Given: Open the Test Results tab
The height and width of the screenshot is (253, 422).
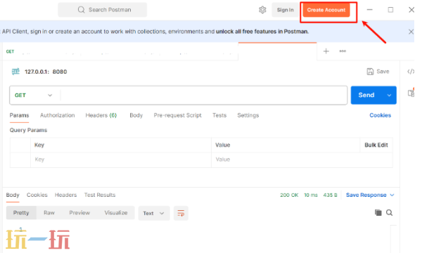Looking at the screenshot, I should pos(100,195).
